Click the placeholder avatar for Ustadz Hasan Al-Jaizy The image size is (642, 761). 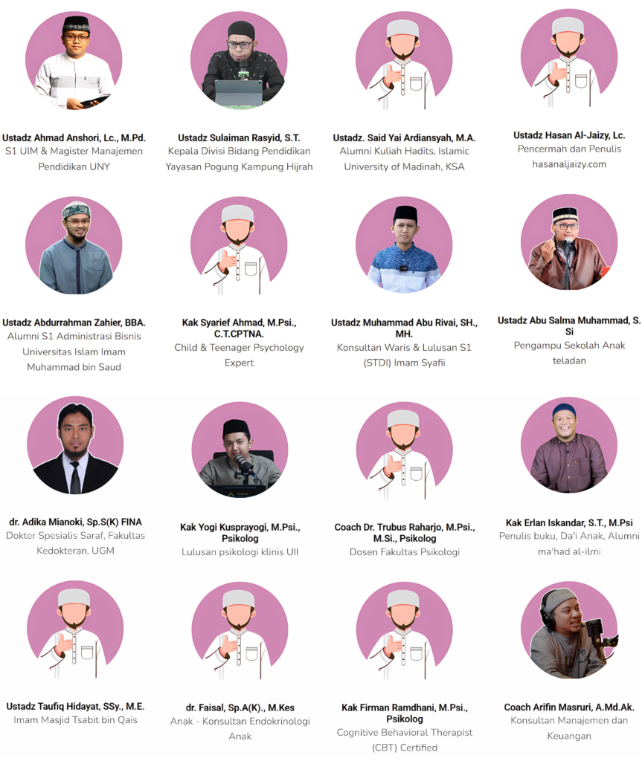569,58
